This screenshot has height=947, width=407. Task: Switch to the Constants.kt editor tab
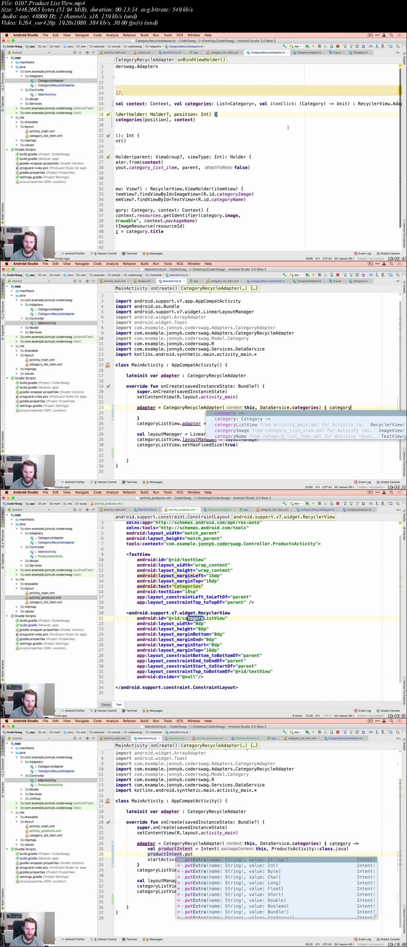coord(176,738)
